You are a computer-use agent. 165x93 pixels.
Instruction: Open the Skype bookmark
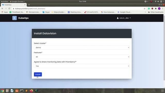(x=46, y=12)
